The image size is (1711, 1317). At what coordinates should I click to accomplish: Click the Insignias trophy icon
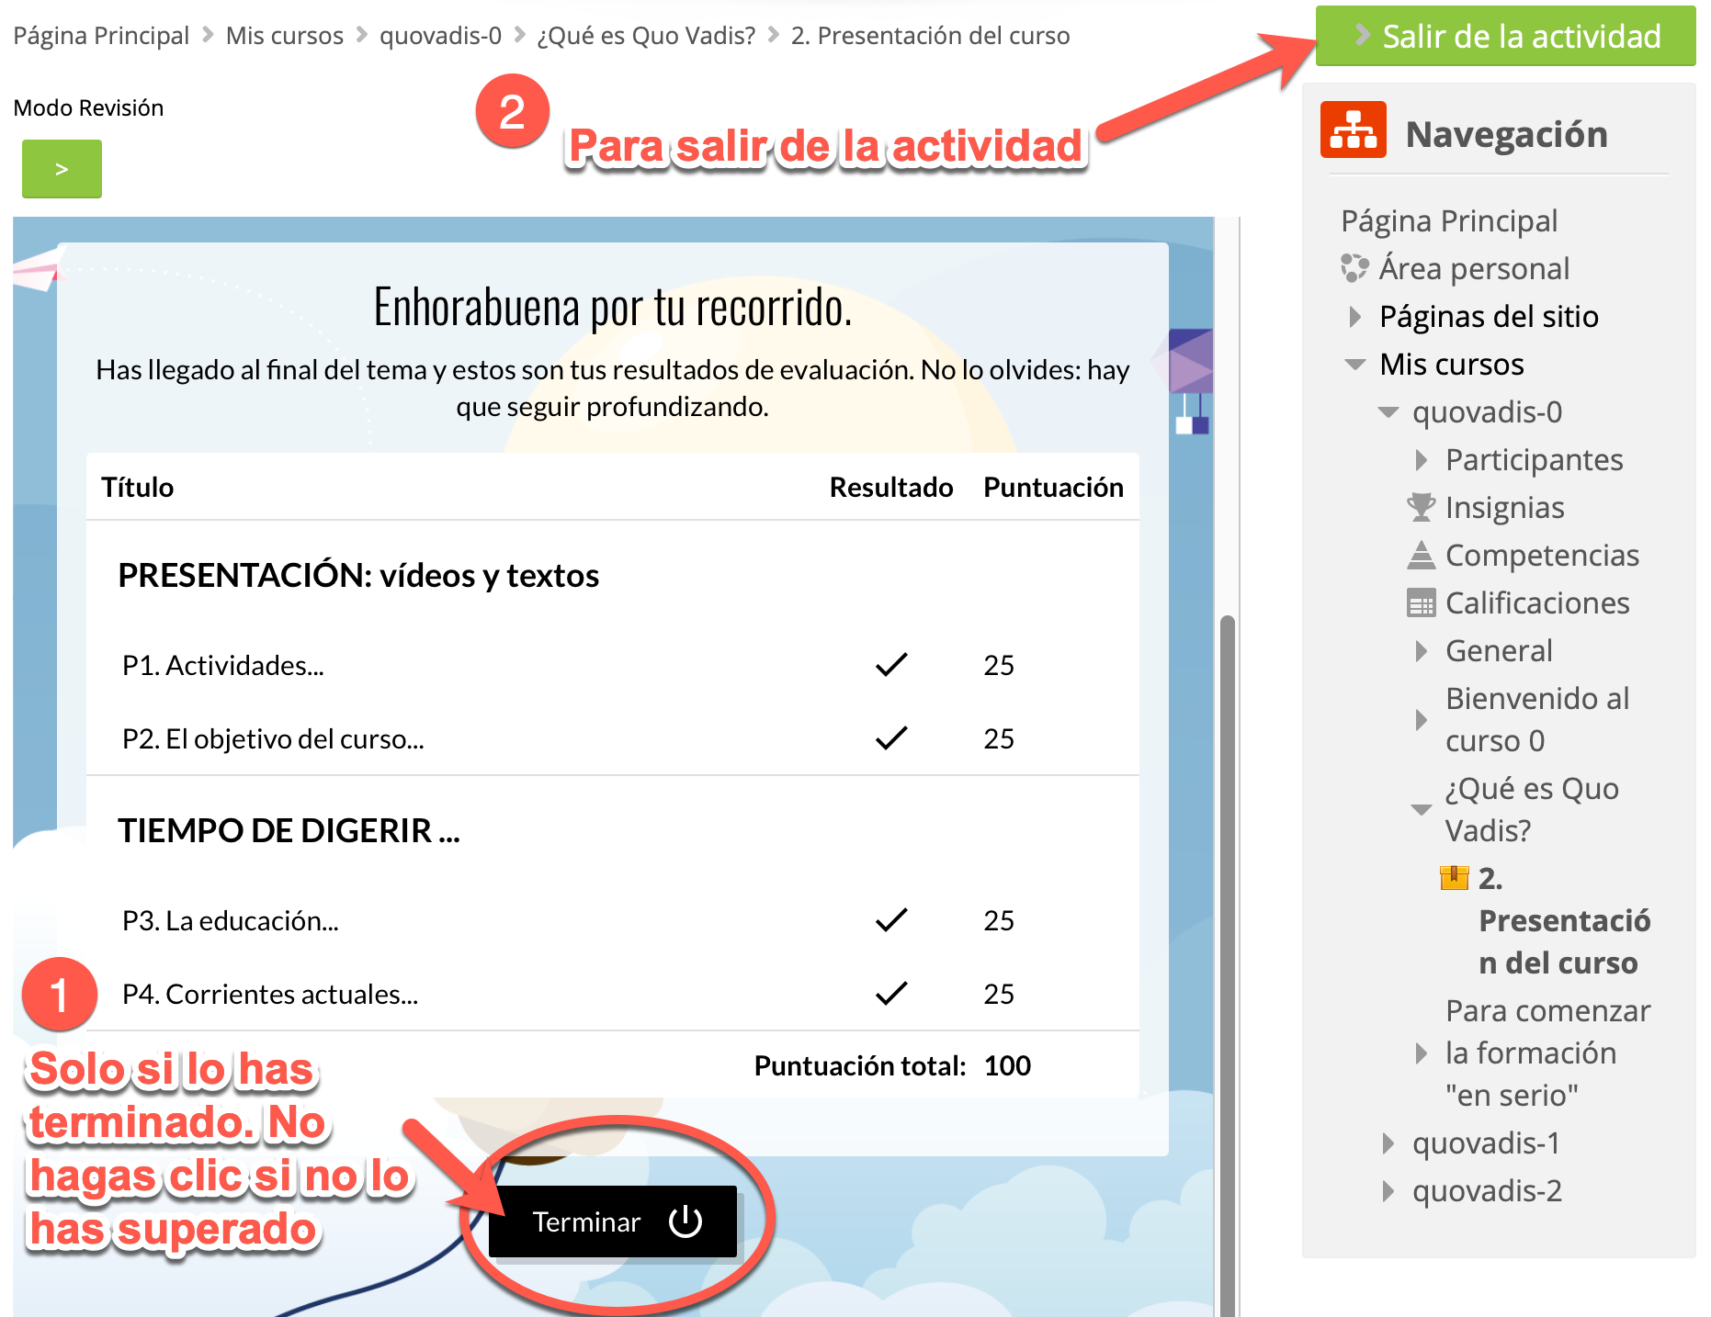(1421, 506)
